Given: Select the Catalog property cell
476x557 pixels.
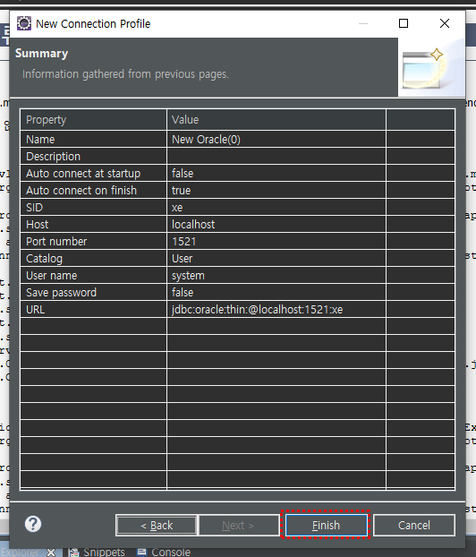Looking at the screenshot, I should click(x=93, y=259).
